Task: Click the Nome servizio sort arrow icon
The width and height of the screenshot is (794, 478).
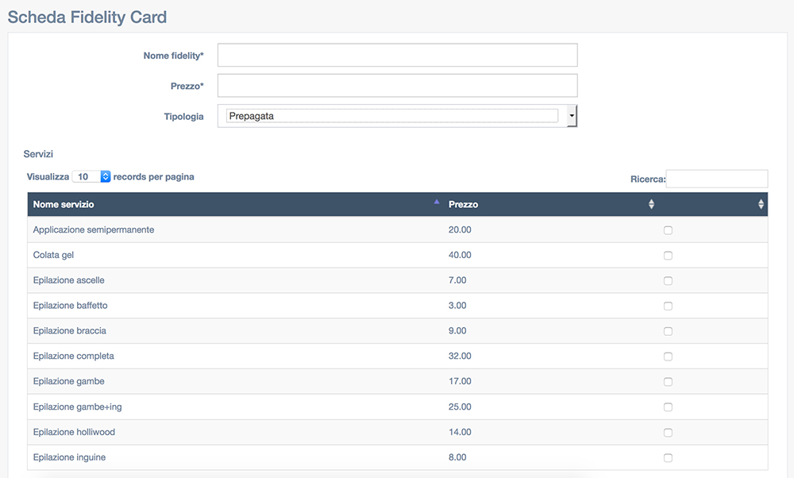Action: pyautogui.click(x=437, y=202)
